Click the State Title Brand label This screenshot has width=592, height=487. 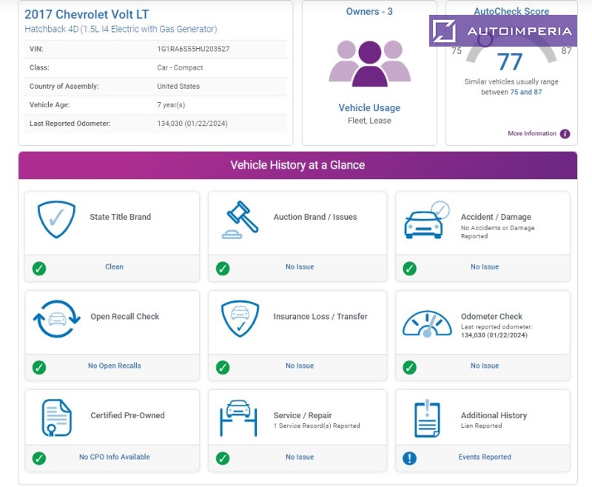pyautogui.click(x=121, y=217)
